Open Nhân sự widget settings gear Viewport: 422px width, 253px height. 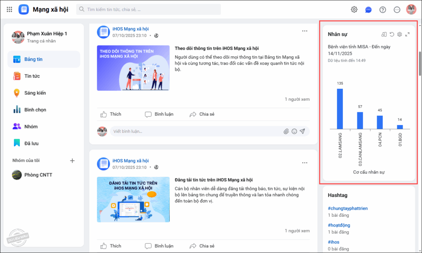click(x=399, y=35)
